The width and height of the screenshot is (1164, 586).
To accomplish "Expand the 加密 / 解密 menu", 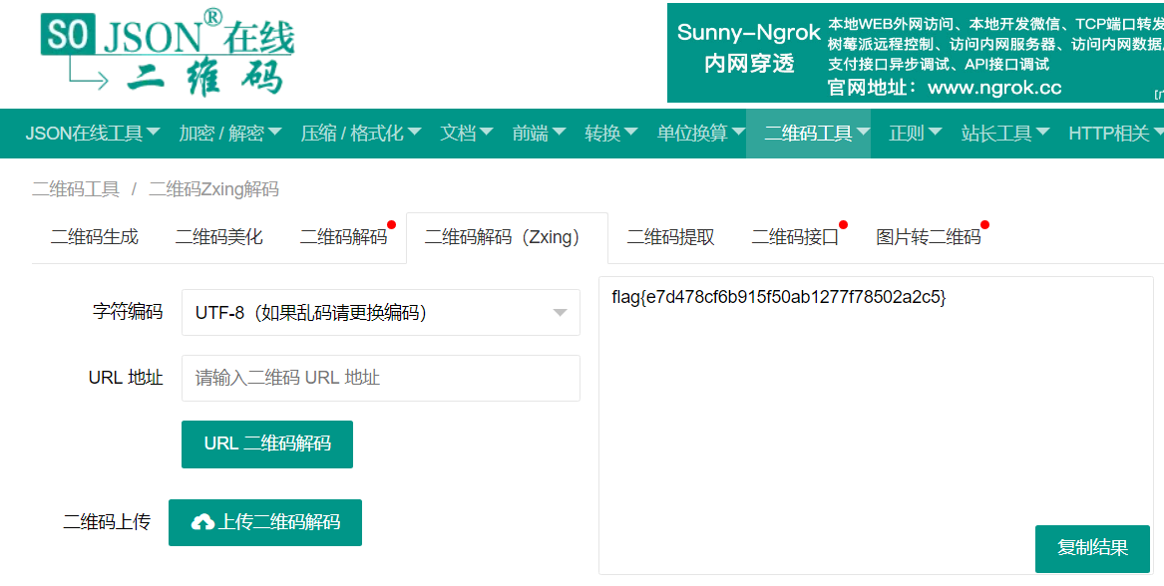I will coord(230,134).
